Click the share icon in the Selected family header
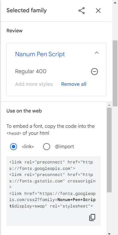 pyautogui.click(x=82, y=11)
